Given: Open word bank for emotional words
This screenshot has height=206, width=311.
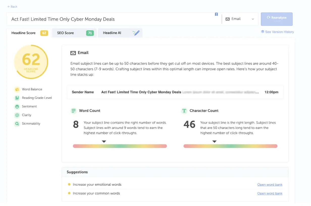Looking at the screenshot, I should [x=270, y=185].
